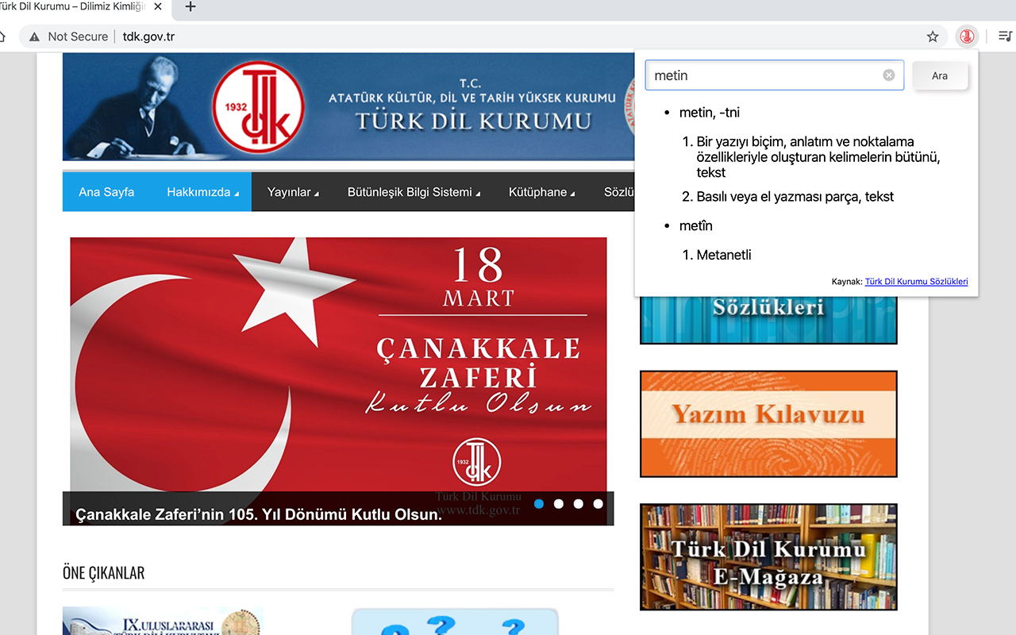Open the Yazım Kılavuzu banner

pyautogui.click(x=768, y=424)
